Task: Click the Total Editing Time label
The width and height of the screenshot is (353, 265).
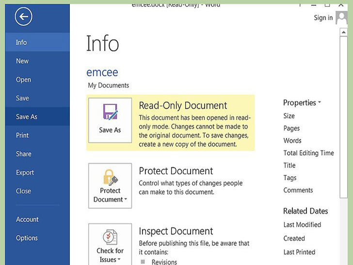Action: point(308,153)
